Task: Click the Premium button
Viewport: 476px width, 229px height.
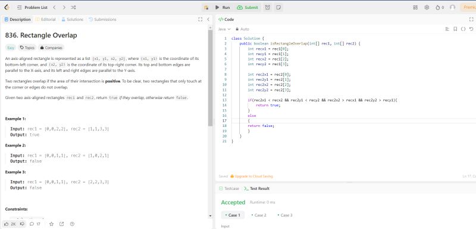Action: (468, 8)
